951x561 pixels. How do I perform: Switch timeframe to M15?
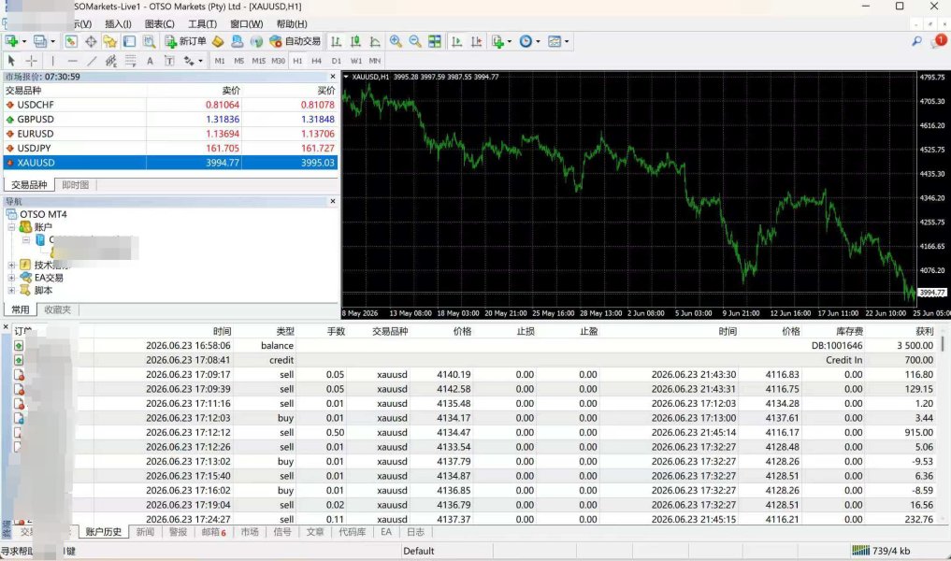click(x=258, y=61)
